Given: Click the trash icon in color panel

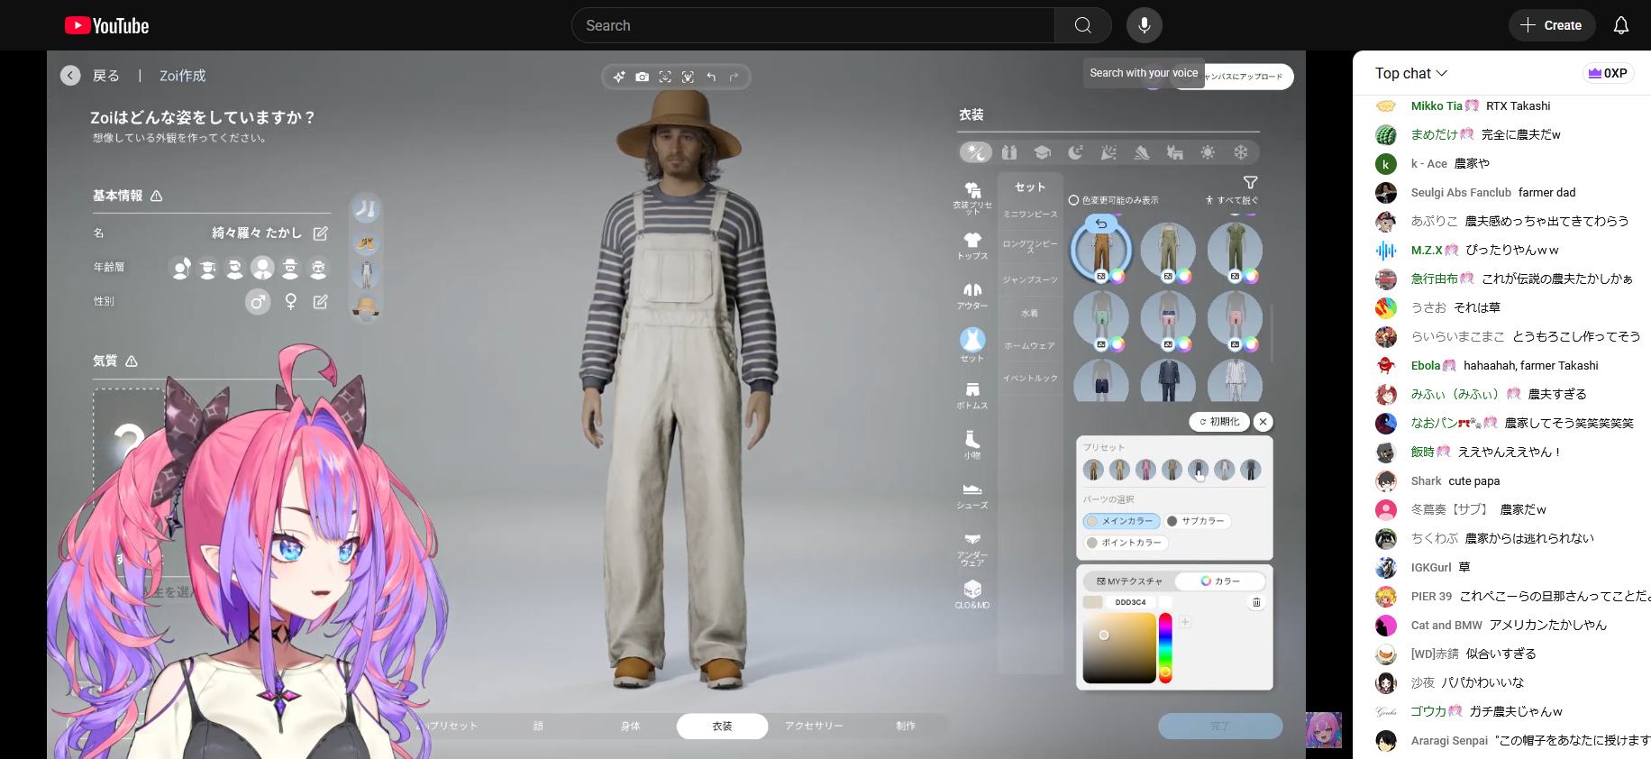Looking at the screenshot, I should [1256, 602].
